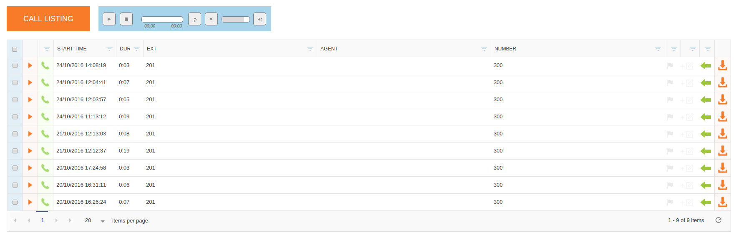Adjust the audio player volume slider
The width and height of the screenshot is (736, 235).
235,19
